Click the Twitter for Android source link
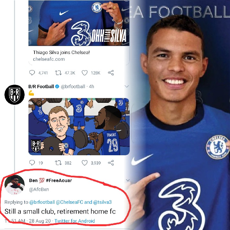 75,221
